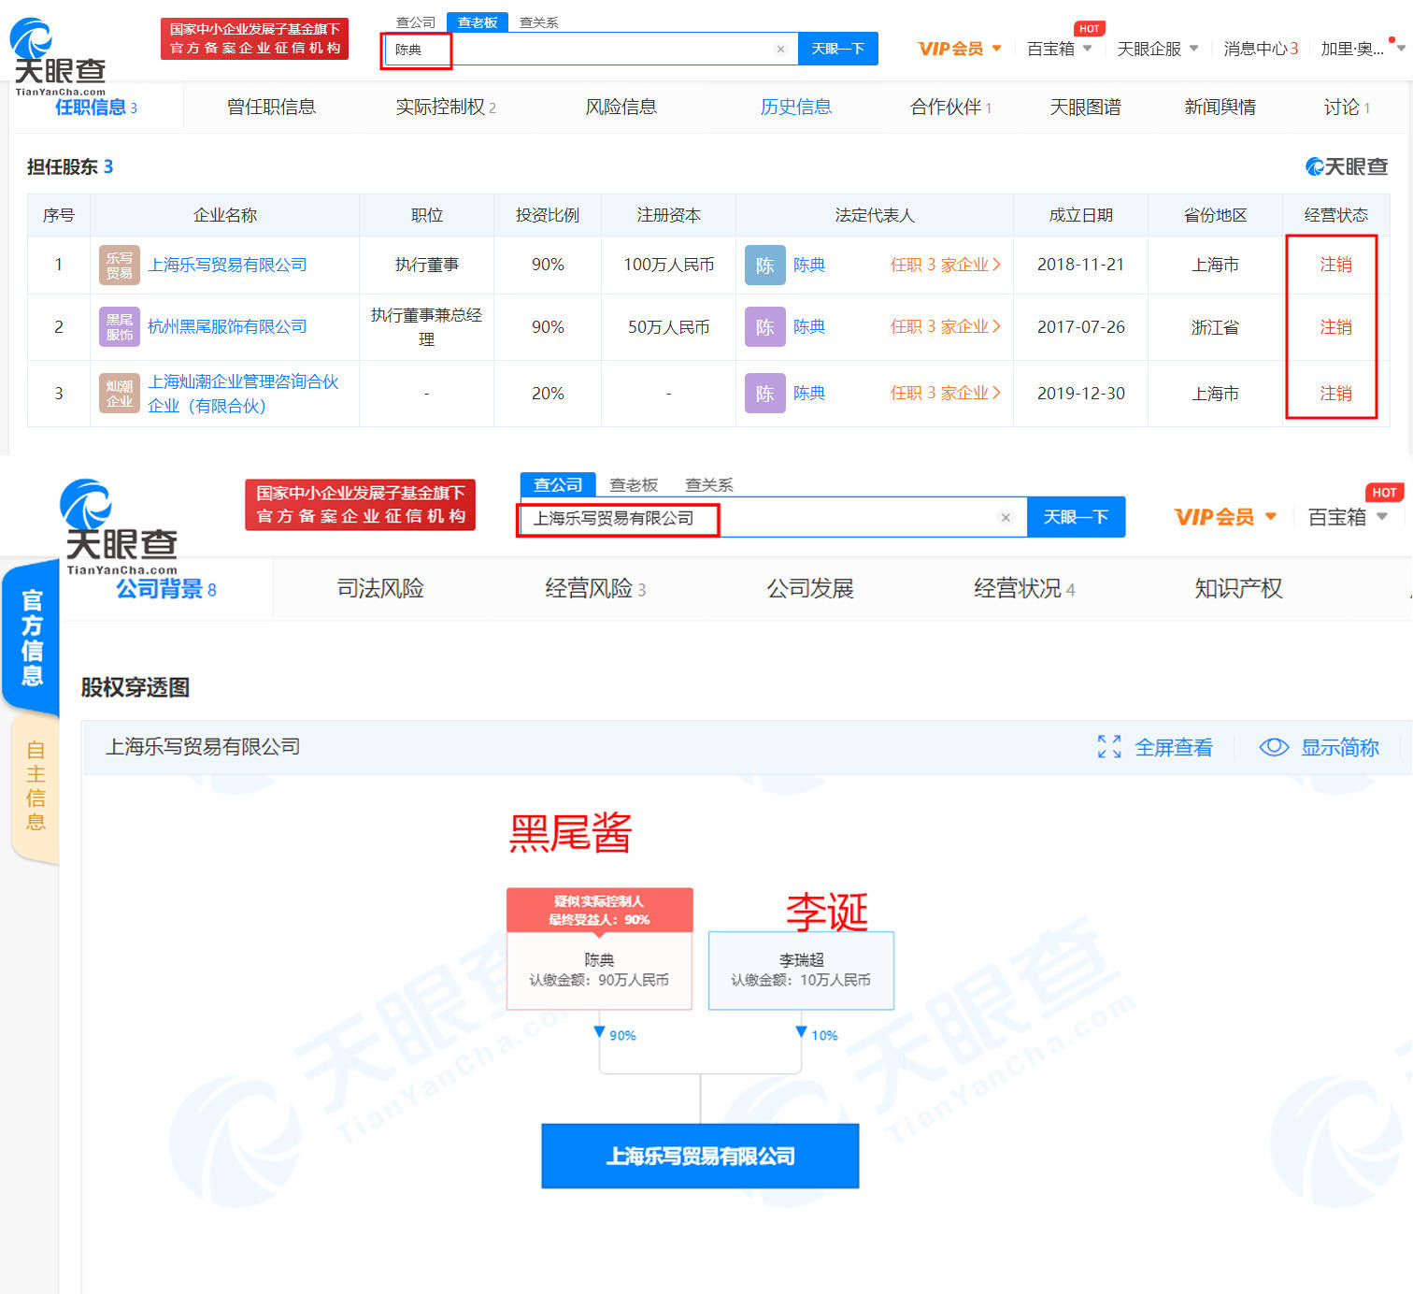Expand 任职 3 家企业 in the 上海乐写贸易 row
This screenshot has width=1413, height=1294.
click(945, 265)
